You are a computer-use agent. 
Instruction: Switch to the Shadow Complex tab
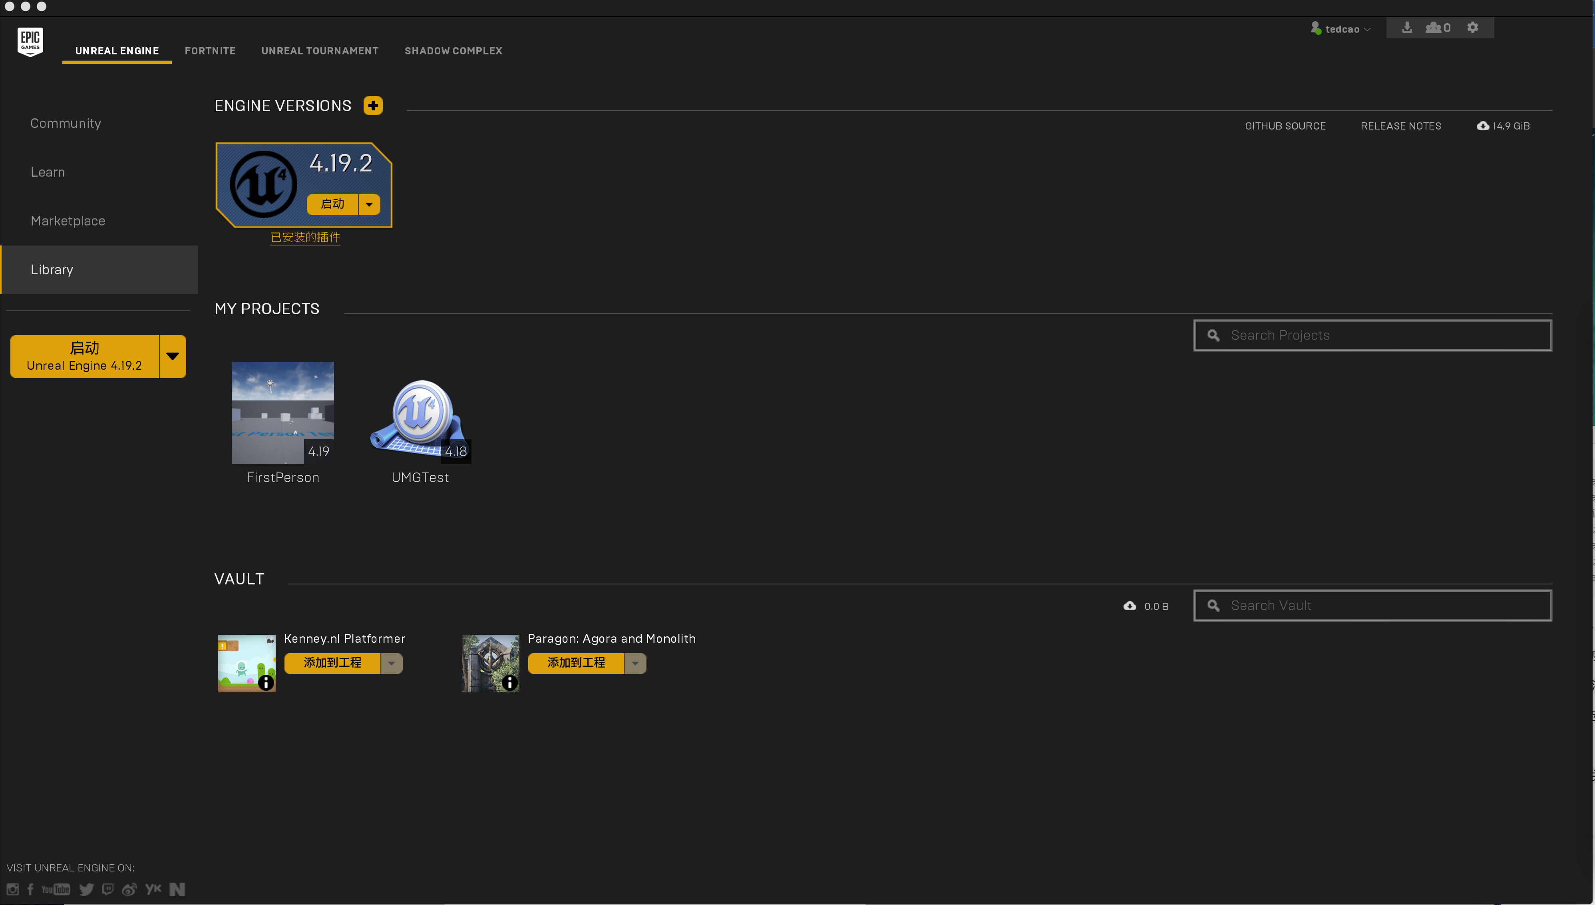[x=453, y=51]
